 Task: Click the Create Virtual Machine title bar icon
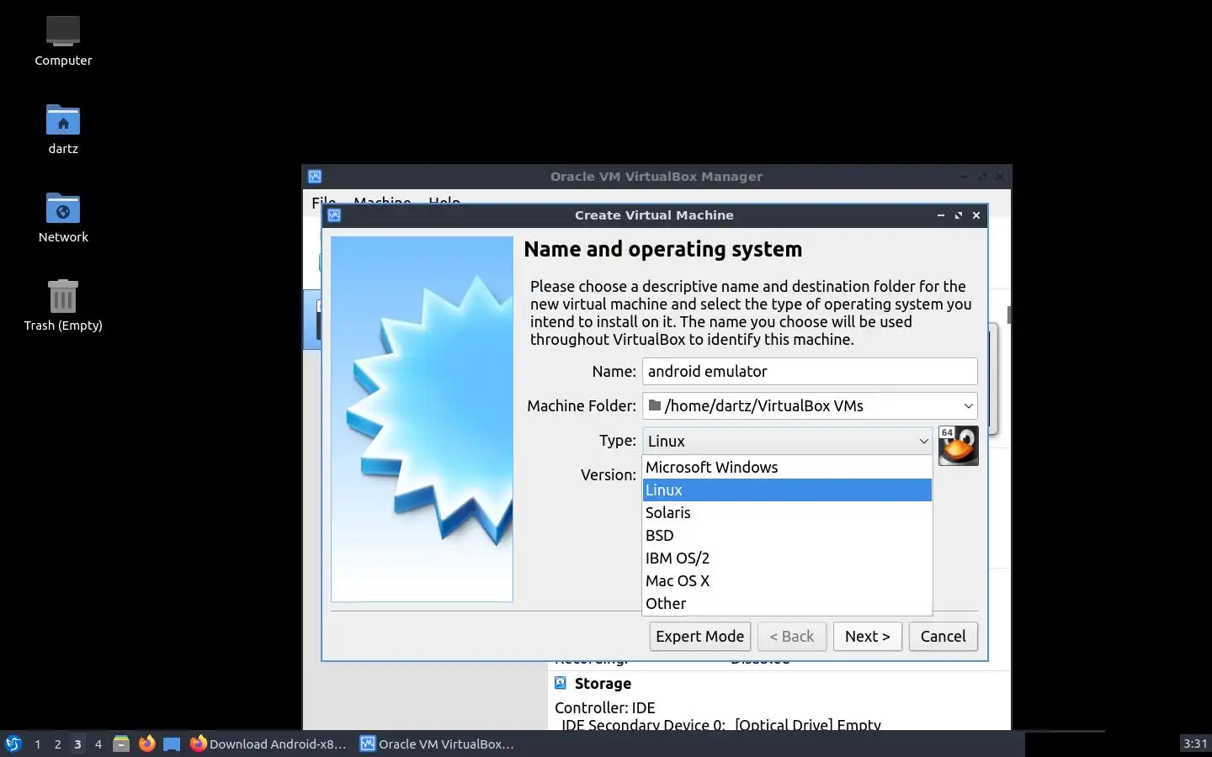click(334, 215)
